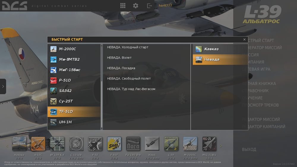Choose mission НЕВАДА. Тур над Лас-Вегасом
Viewport: 297px width, 167px height.
[131, 89]
